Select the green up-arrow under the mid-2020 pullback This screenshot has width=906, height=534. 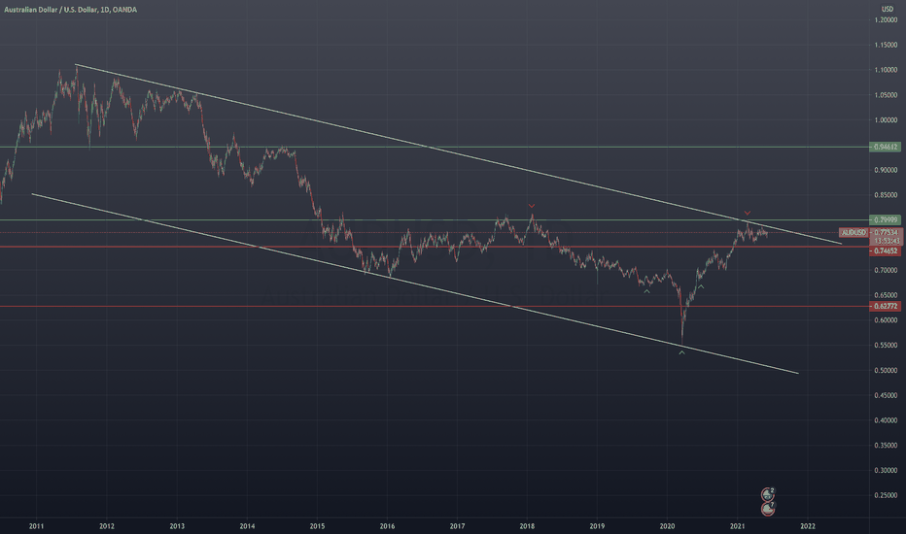click(x=701, y=286)
